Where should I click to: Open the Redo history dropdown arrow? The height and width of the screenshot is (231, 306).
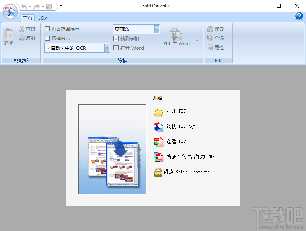[43, 7]
